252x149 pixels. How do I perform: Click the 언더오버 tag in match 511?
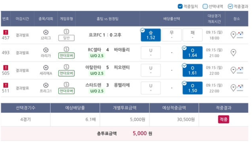click(x=66, y=91)
